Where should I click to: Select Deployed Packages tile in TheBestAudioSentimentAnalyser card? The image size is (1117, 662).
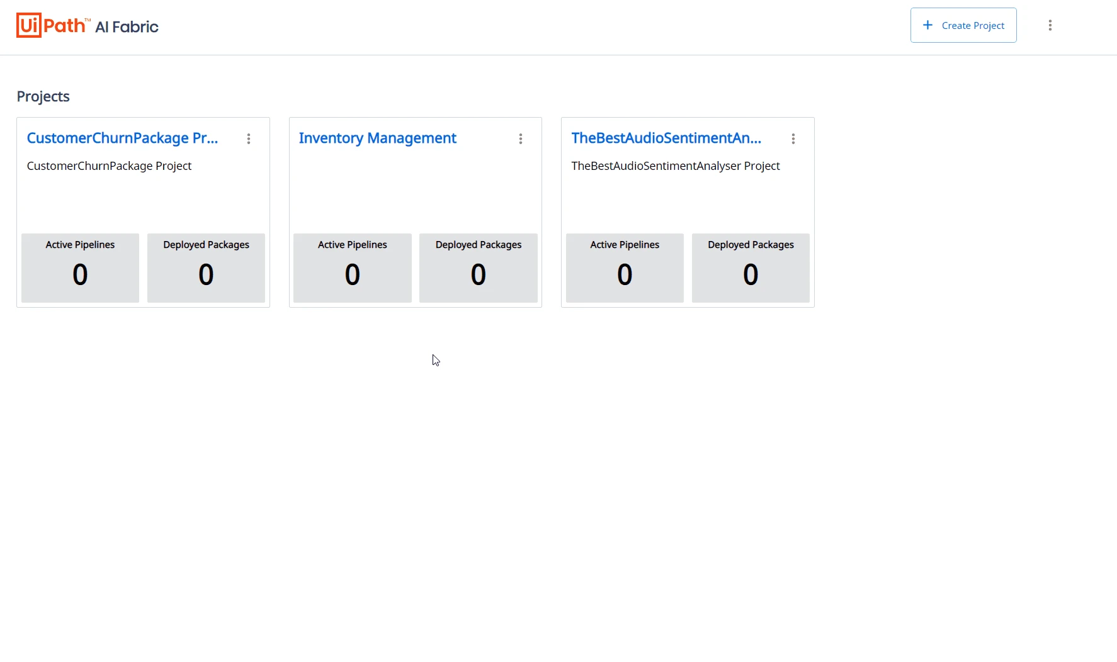751,268
